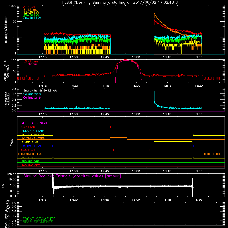Click the HESSI Observing Summary title text
Viewport: 228px width, 228px height.
click(121, 2)
